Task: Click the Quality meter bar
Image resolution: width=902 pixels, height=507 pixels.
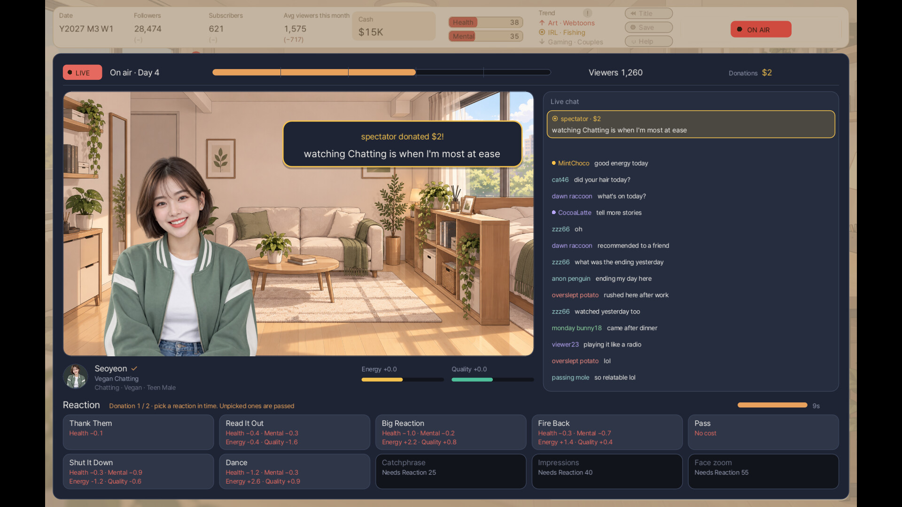Action: [492, 379]
